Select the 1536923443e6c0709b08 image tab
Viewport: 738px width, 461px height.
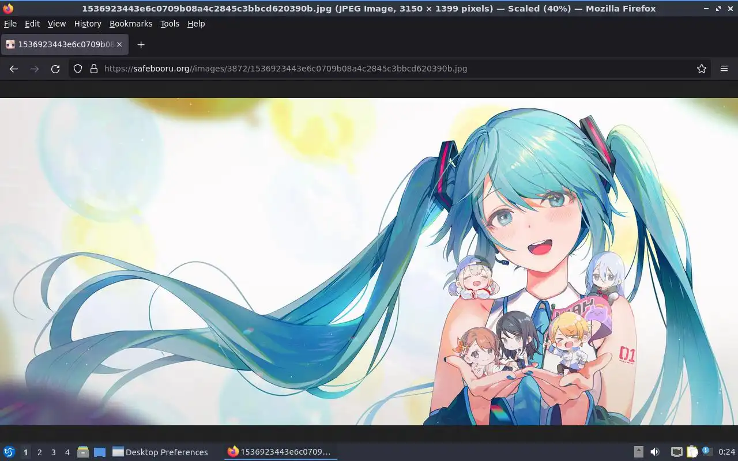click(65, 44)
